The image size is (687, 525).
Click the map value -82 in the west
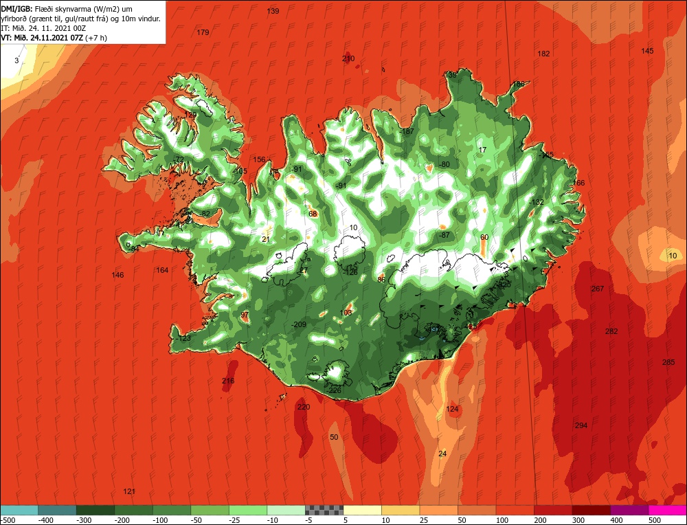[205, 214]
